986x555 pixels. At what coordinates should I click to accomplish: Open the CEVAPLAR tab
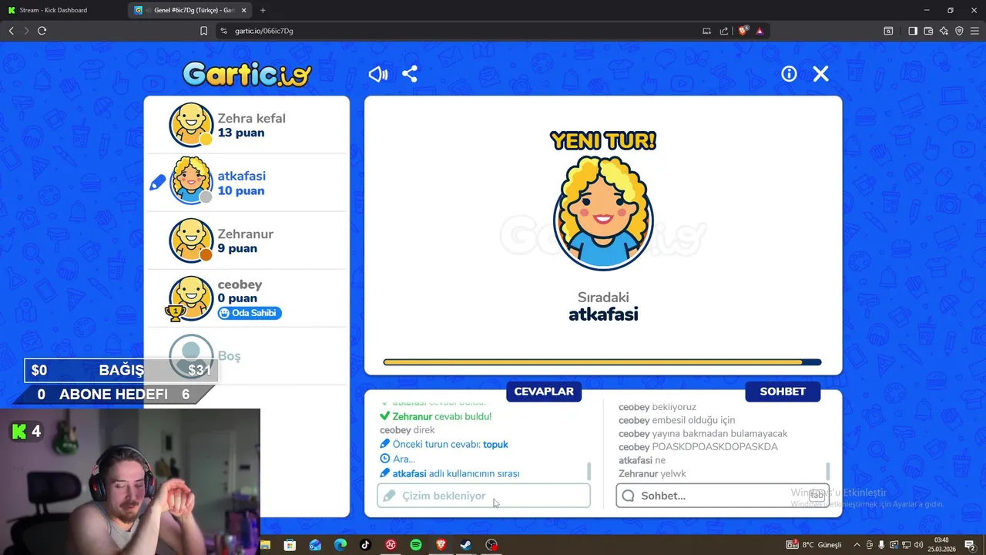click(544, 392)
